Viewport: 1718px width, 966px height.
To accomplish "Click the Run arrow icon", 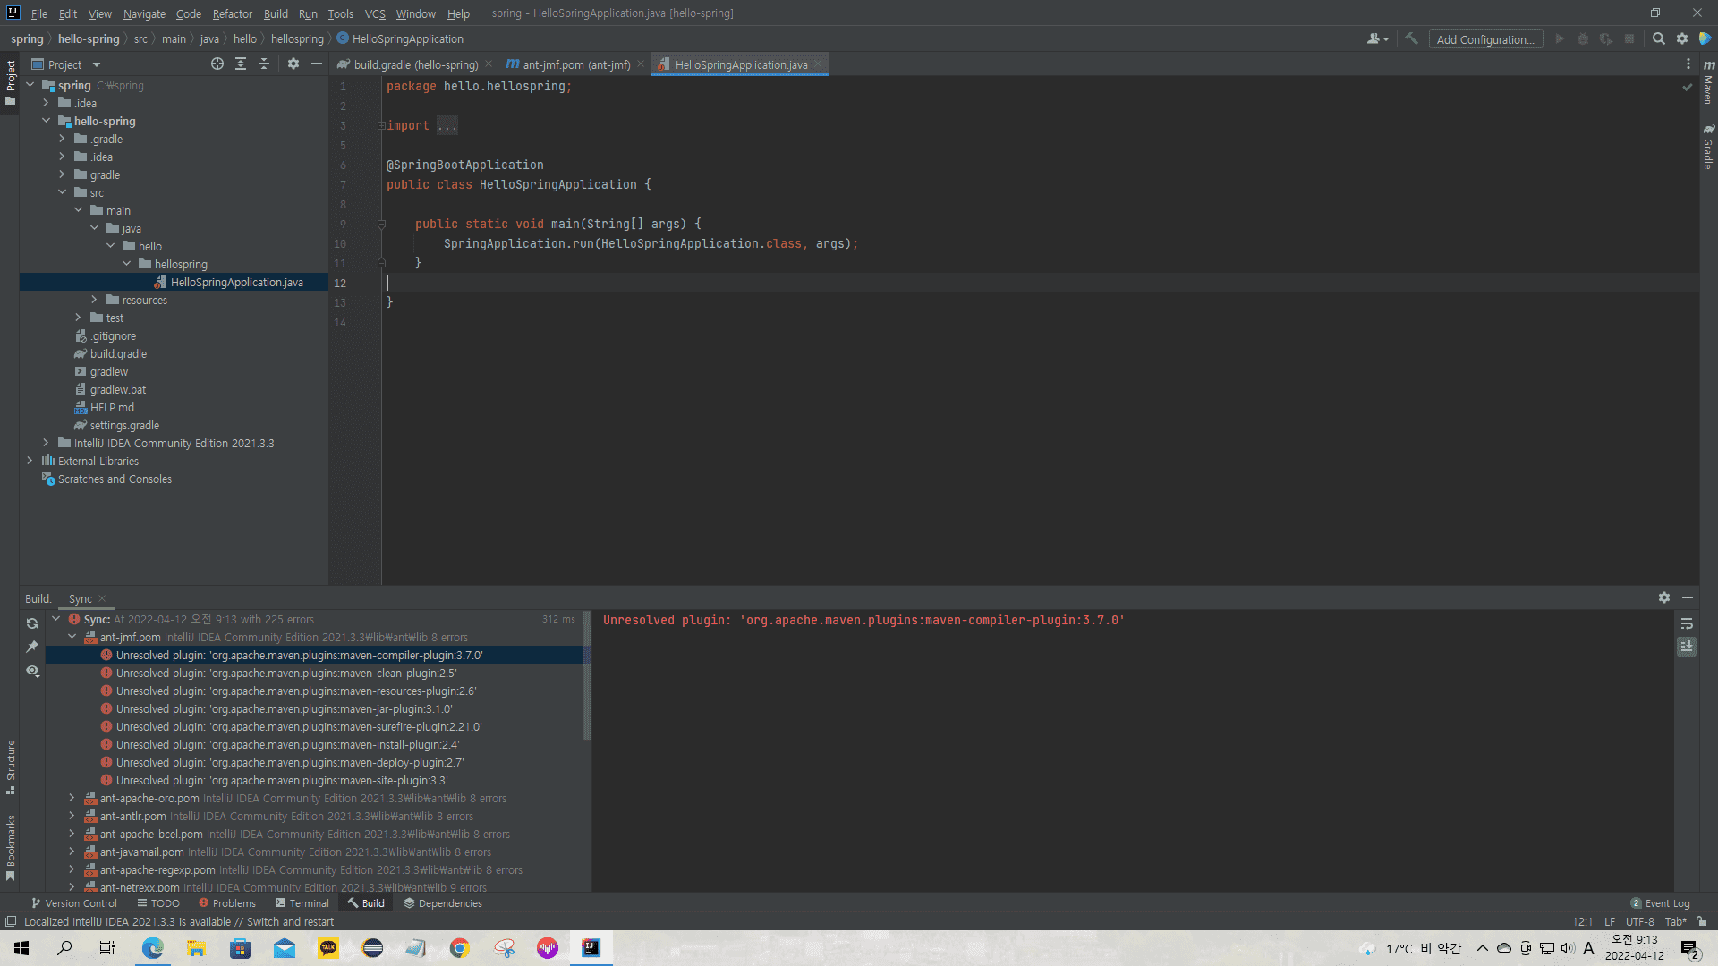I will tap(1560, 38).
